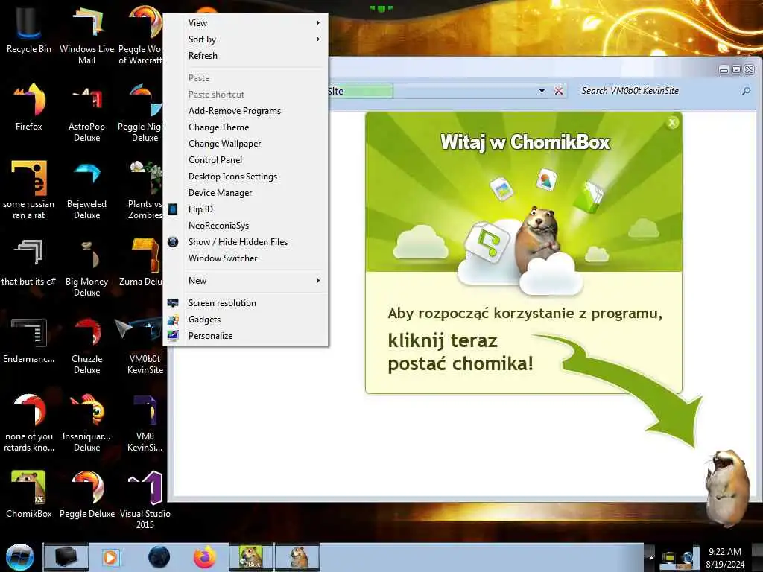Open the 'that but its c#' desktop icon
763x572 pixels.
[29, 261]
